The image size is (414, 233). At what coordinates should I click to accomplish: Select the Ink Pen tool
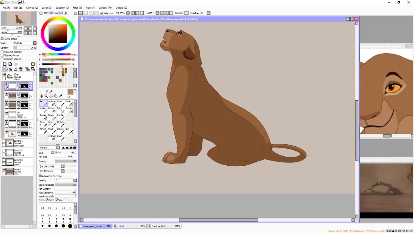60,117
